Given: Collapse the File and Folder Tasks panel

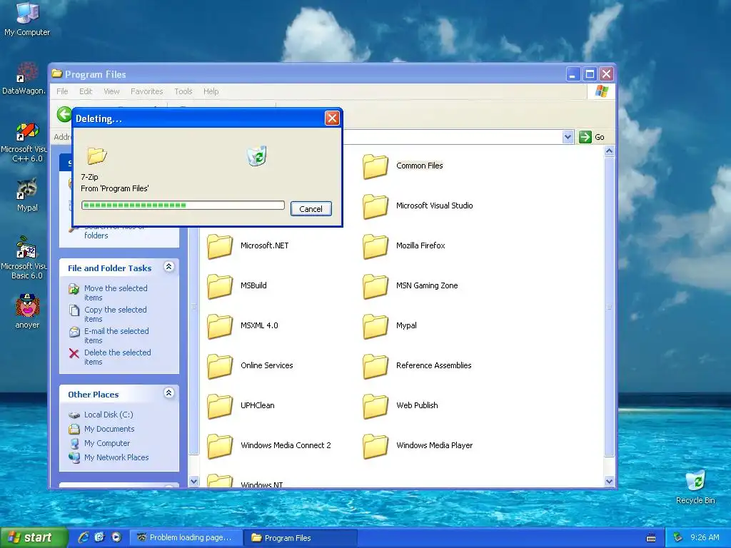Looking at the screenshot, I should tap(168, 267).
